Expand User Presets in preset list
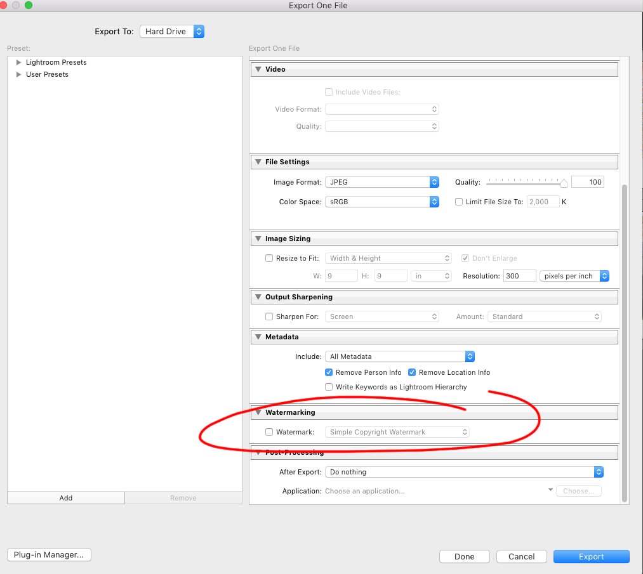Image resolution: width=643 pixels, height=574 pixels. coord(18,75)
